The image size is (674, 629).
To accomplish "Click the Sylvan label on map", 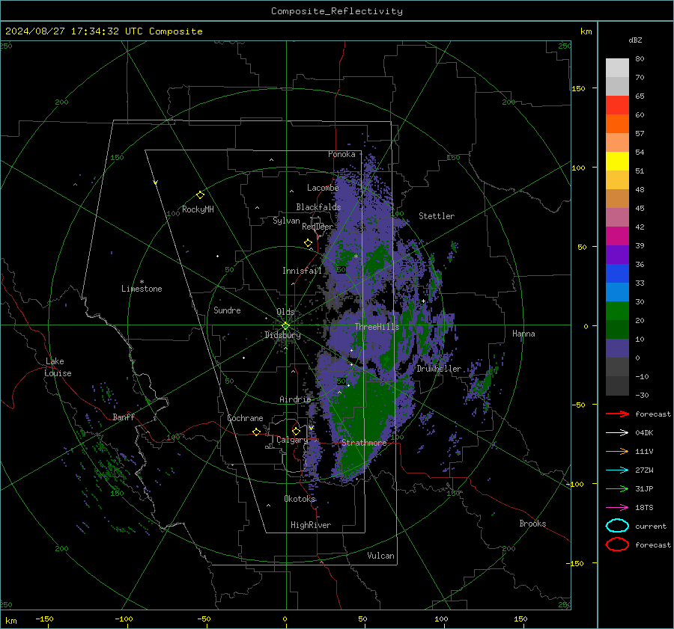I will 286,221.
